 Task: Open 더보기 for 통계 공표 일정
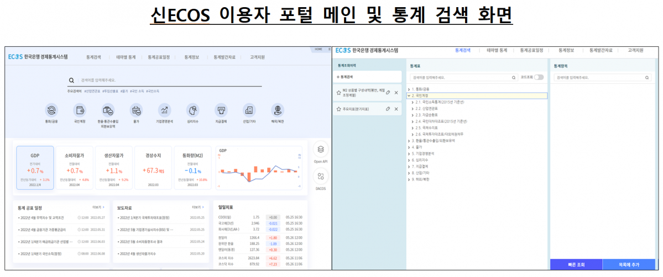point(98,207)
